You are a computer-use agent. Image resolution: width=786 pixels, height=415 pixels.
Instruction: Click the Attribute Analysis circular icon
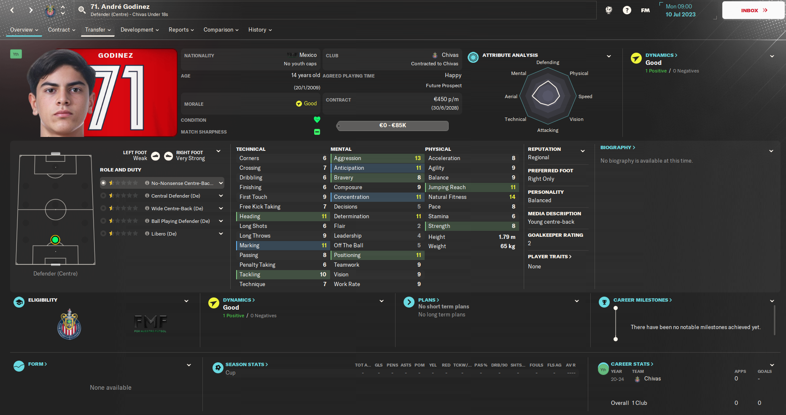click(x=473, y=57)
